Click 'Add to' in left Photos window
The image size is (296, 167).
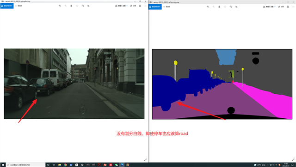[x=18, y=6]
